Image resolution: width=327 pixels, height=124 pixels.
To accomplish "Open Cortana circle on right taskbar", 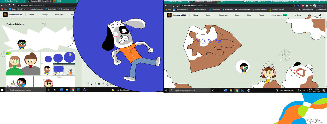I will point(213,90).
